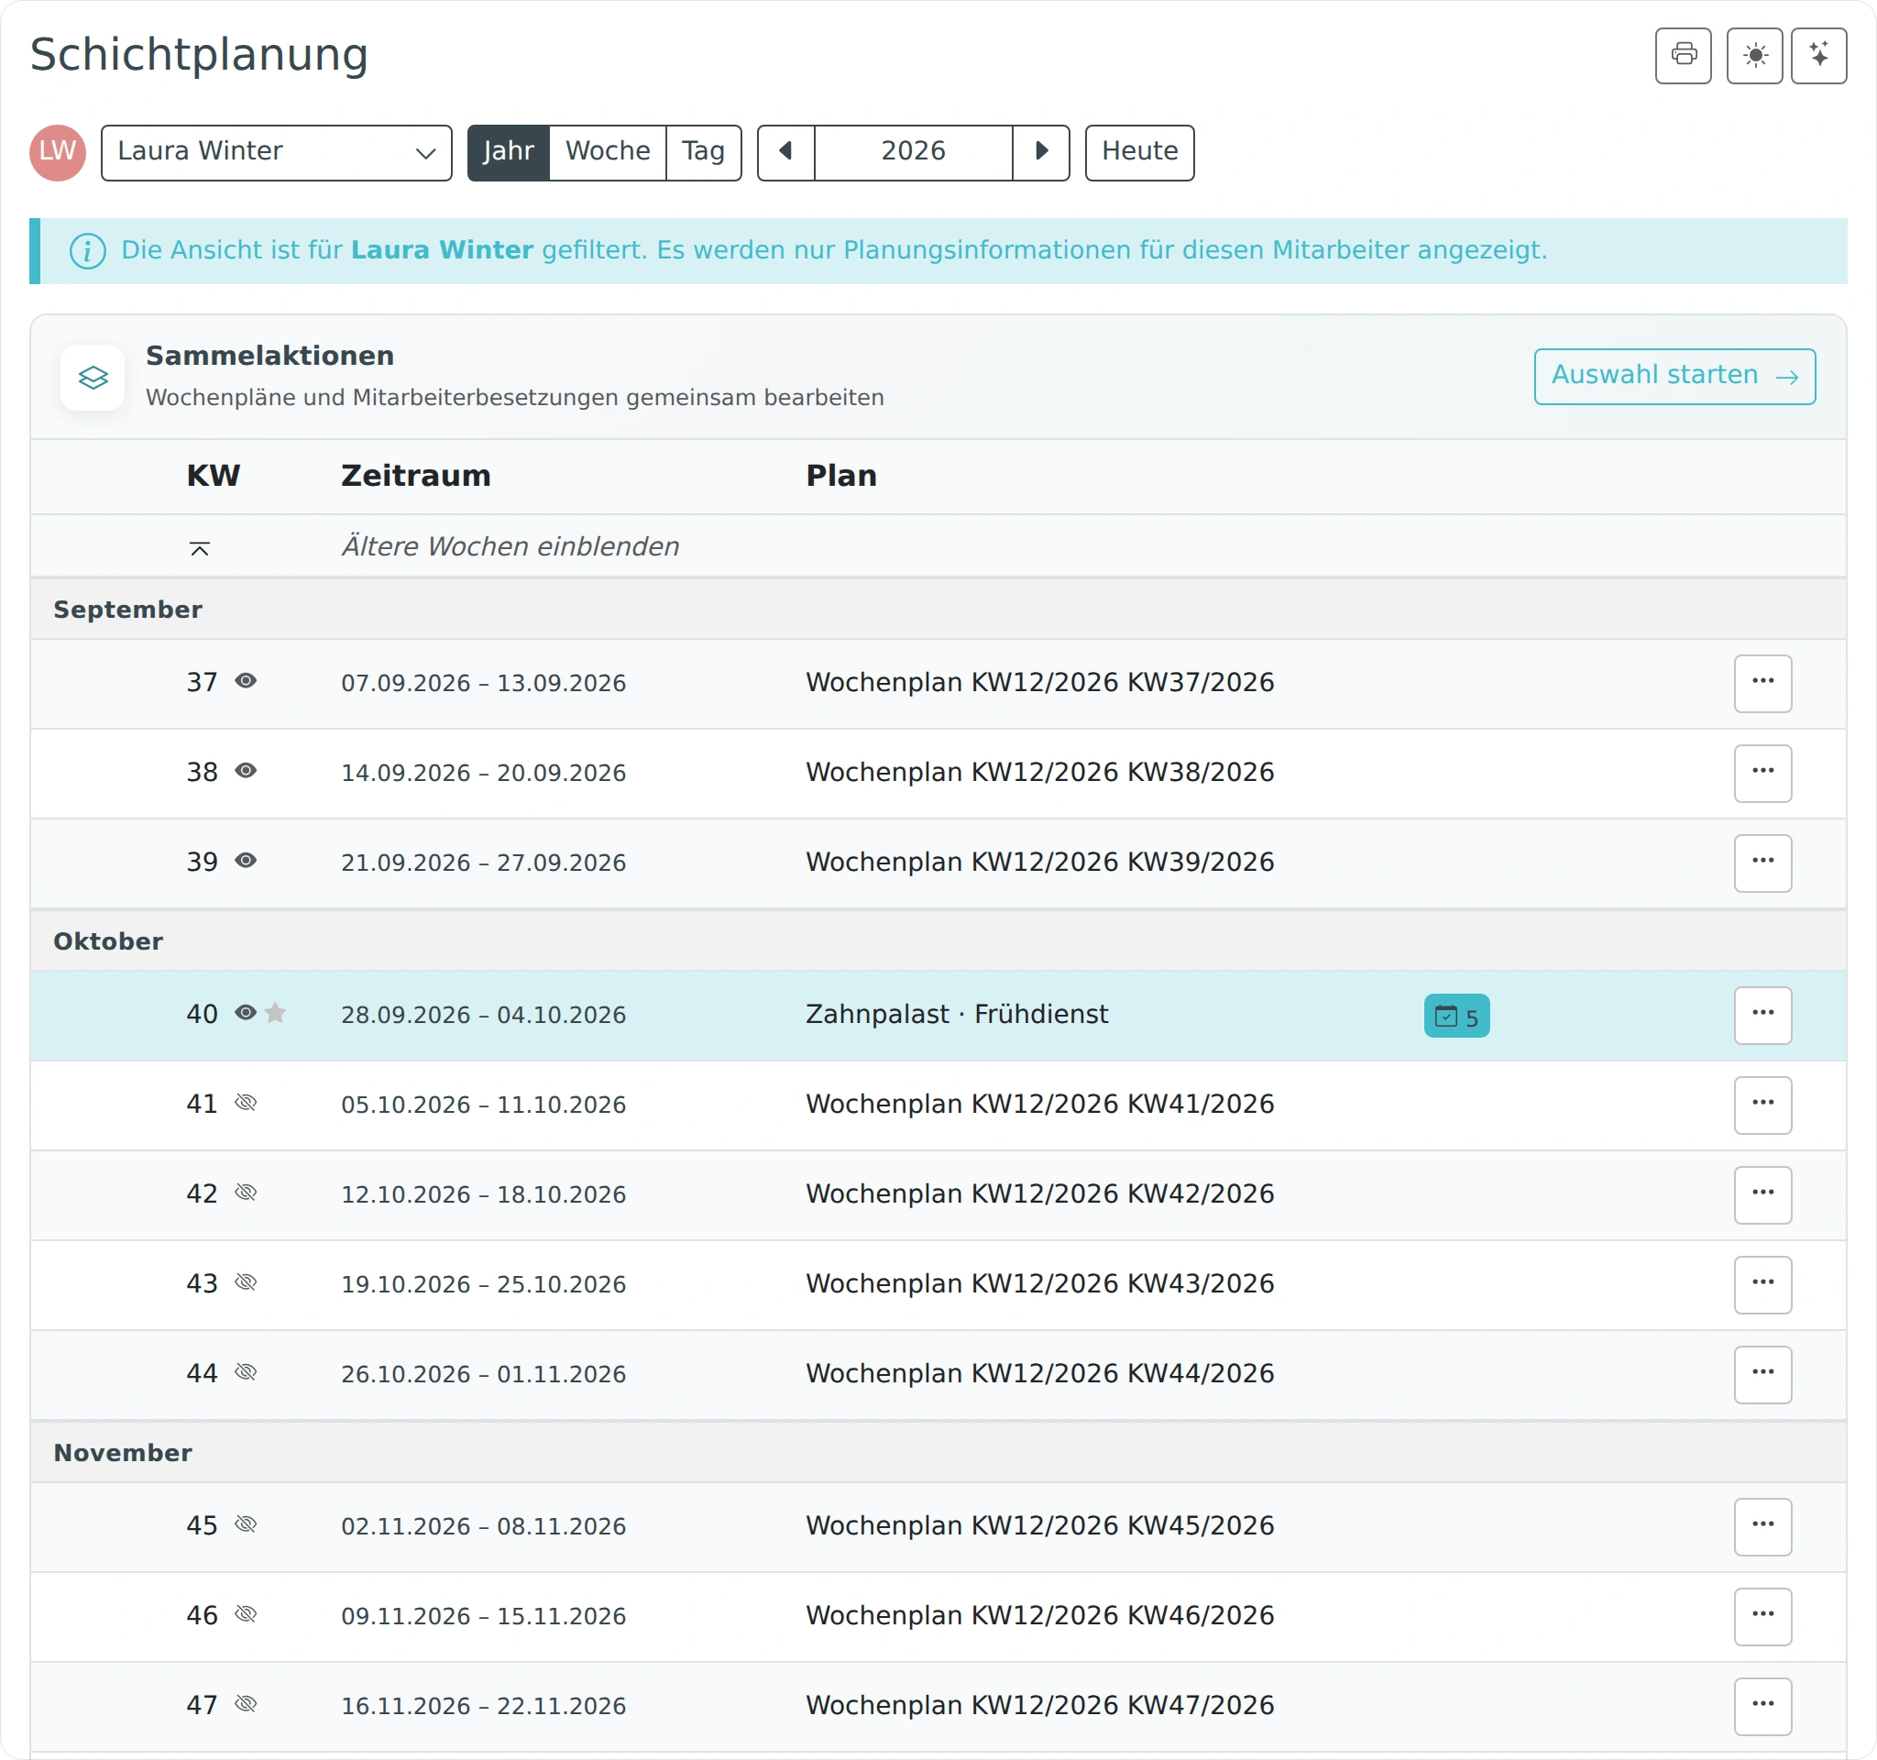Switch to the Jahr view tab
This screenshot has height=1760, width=1877.
[x=509, y=152]
